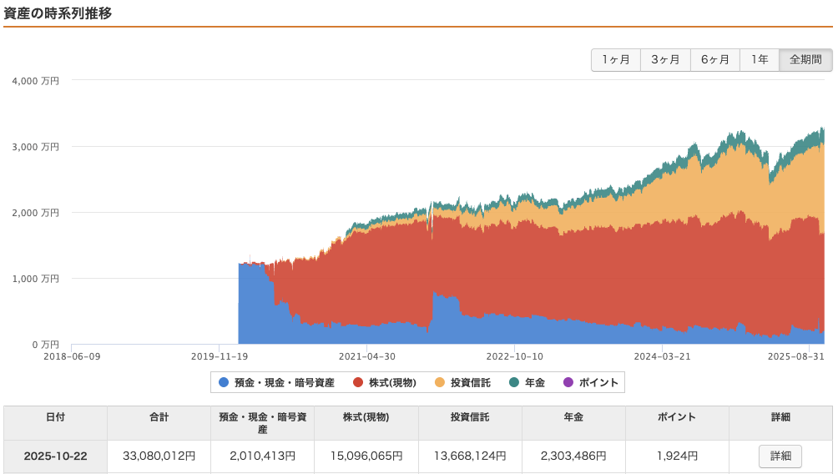Click the red 株式(現物) legend circle

[x=358, y=382]
